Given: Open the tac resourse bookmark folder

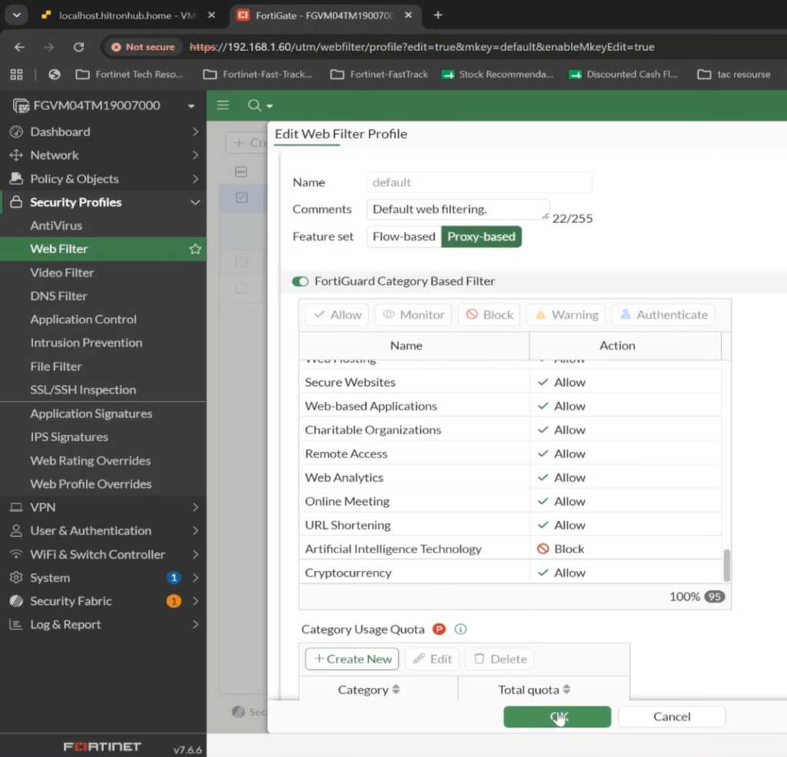Looking at the screenshot, I should 734,75.
